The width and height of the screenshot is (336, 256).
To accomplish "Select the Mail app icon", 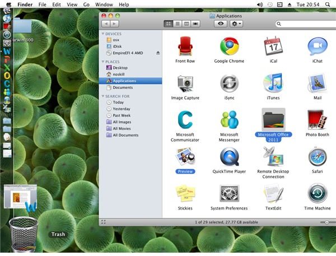I will [x=318, y=83].
